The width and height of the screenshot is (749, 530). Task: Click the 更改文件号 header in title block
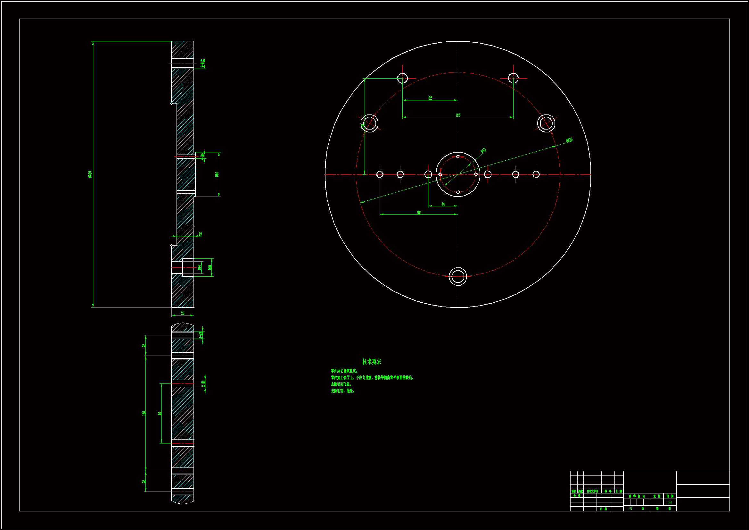pos(592,491)
